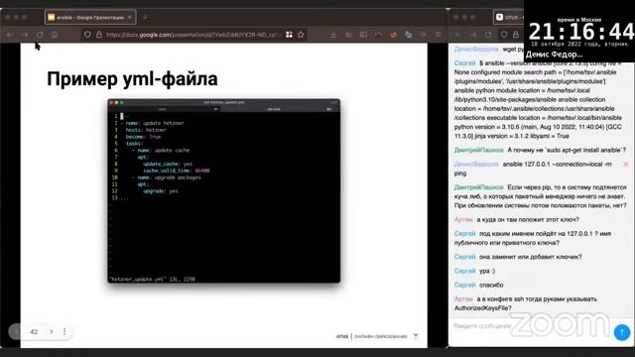Expand overflow chevrons in presentation browser toolbar
635x357 pixels.
point(424,35)
